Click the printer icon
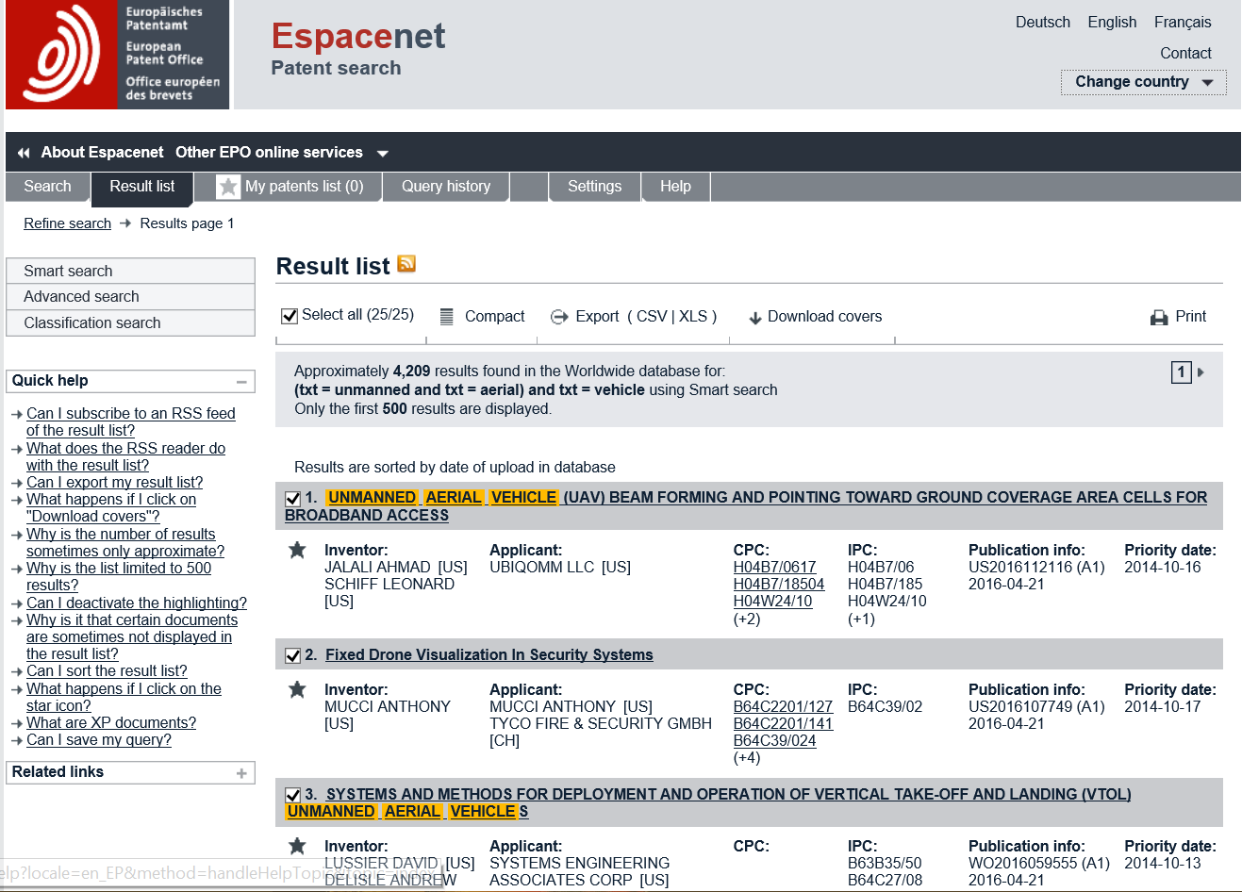 tap(1159, 318)
